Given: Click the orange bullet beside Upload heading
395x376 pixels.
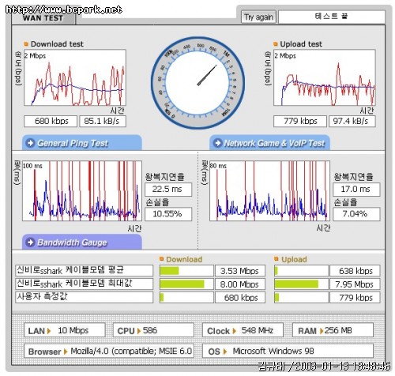Looking at the screenshot, I should tap(276, 259).
